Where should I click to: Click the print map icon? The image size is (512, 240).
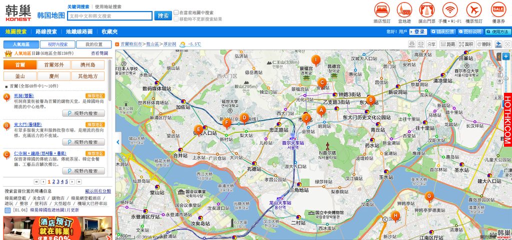(412, 44)
